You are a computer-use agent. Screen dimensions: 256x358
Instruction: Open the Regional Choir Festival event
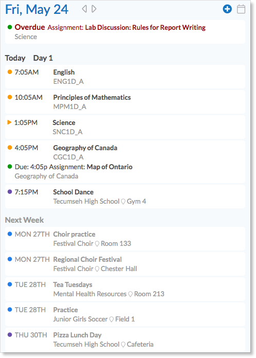point(125,264)
